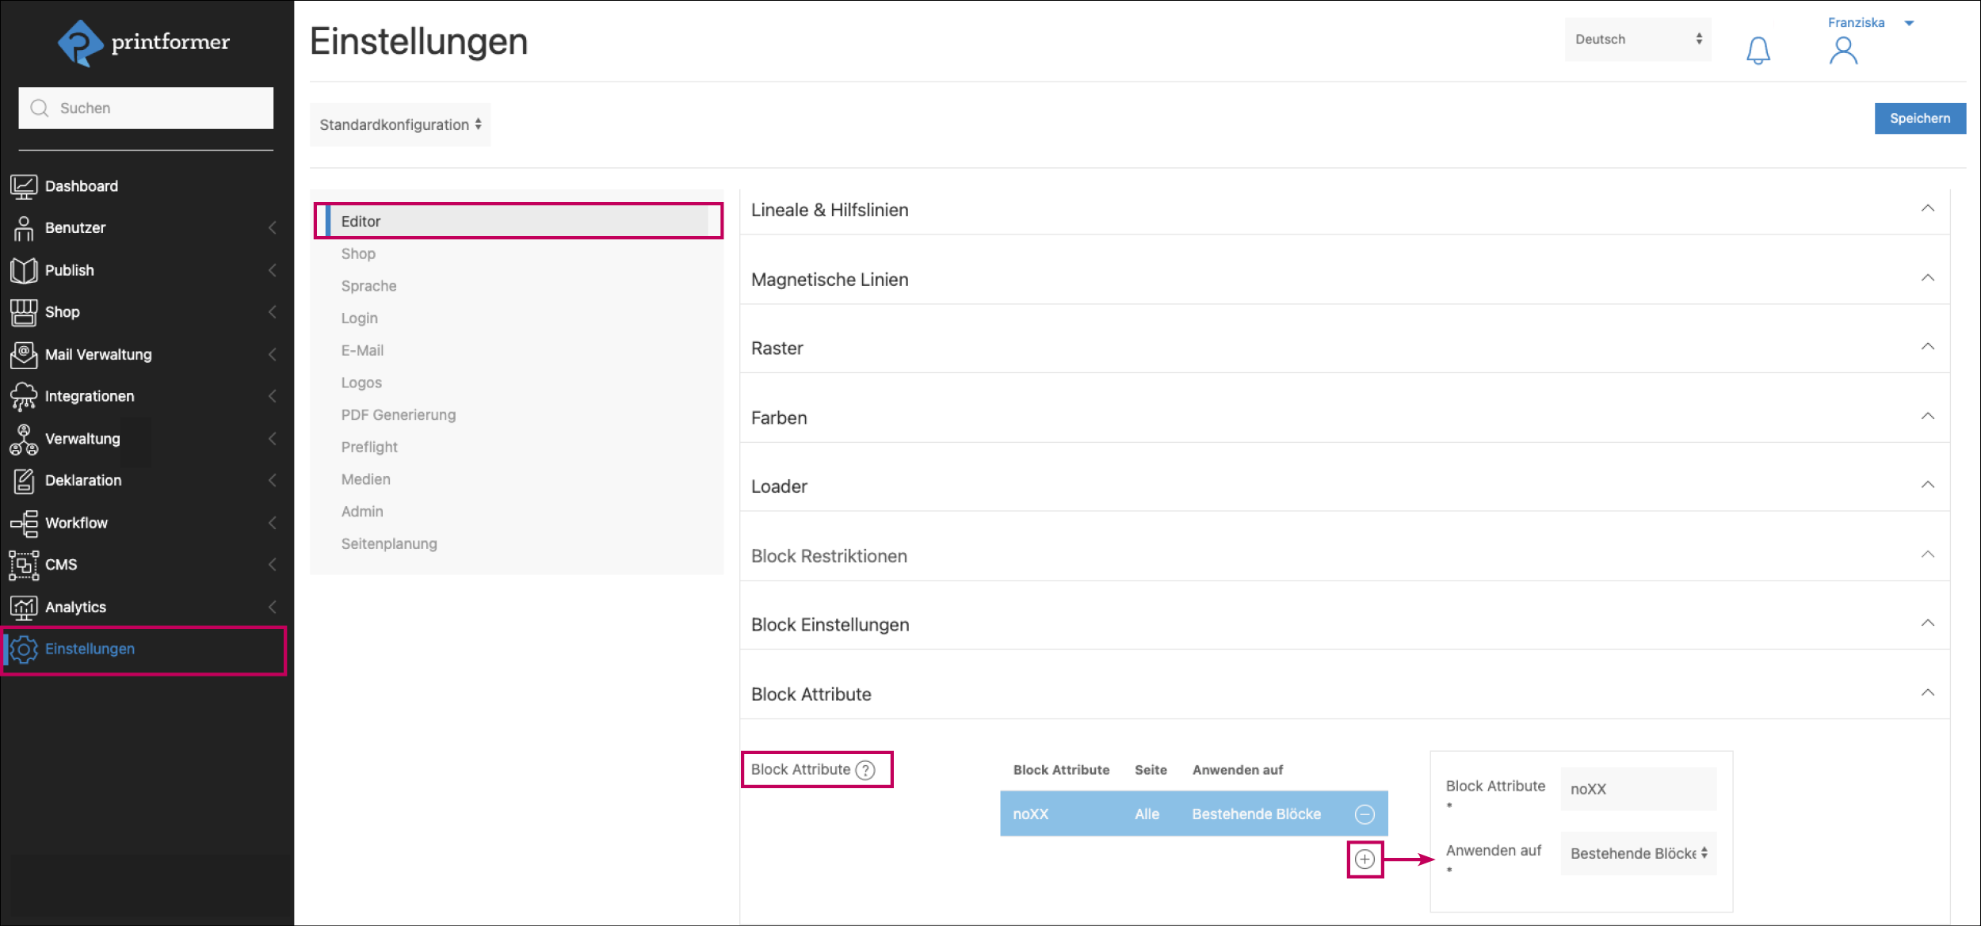Open the Anwenden auf dropdown
The image size is (1981, 926).
tap(1638, 853)
